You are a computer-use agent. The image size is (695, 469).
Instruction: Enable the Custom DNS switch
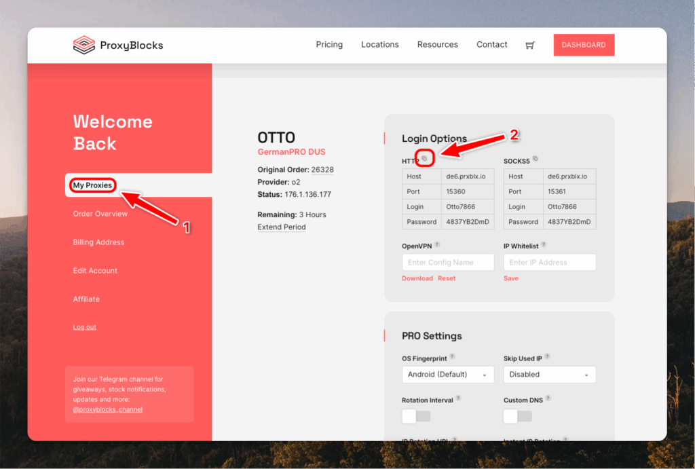[518, 416]
